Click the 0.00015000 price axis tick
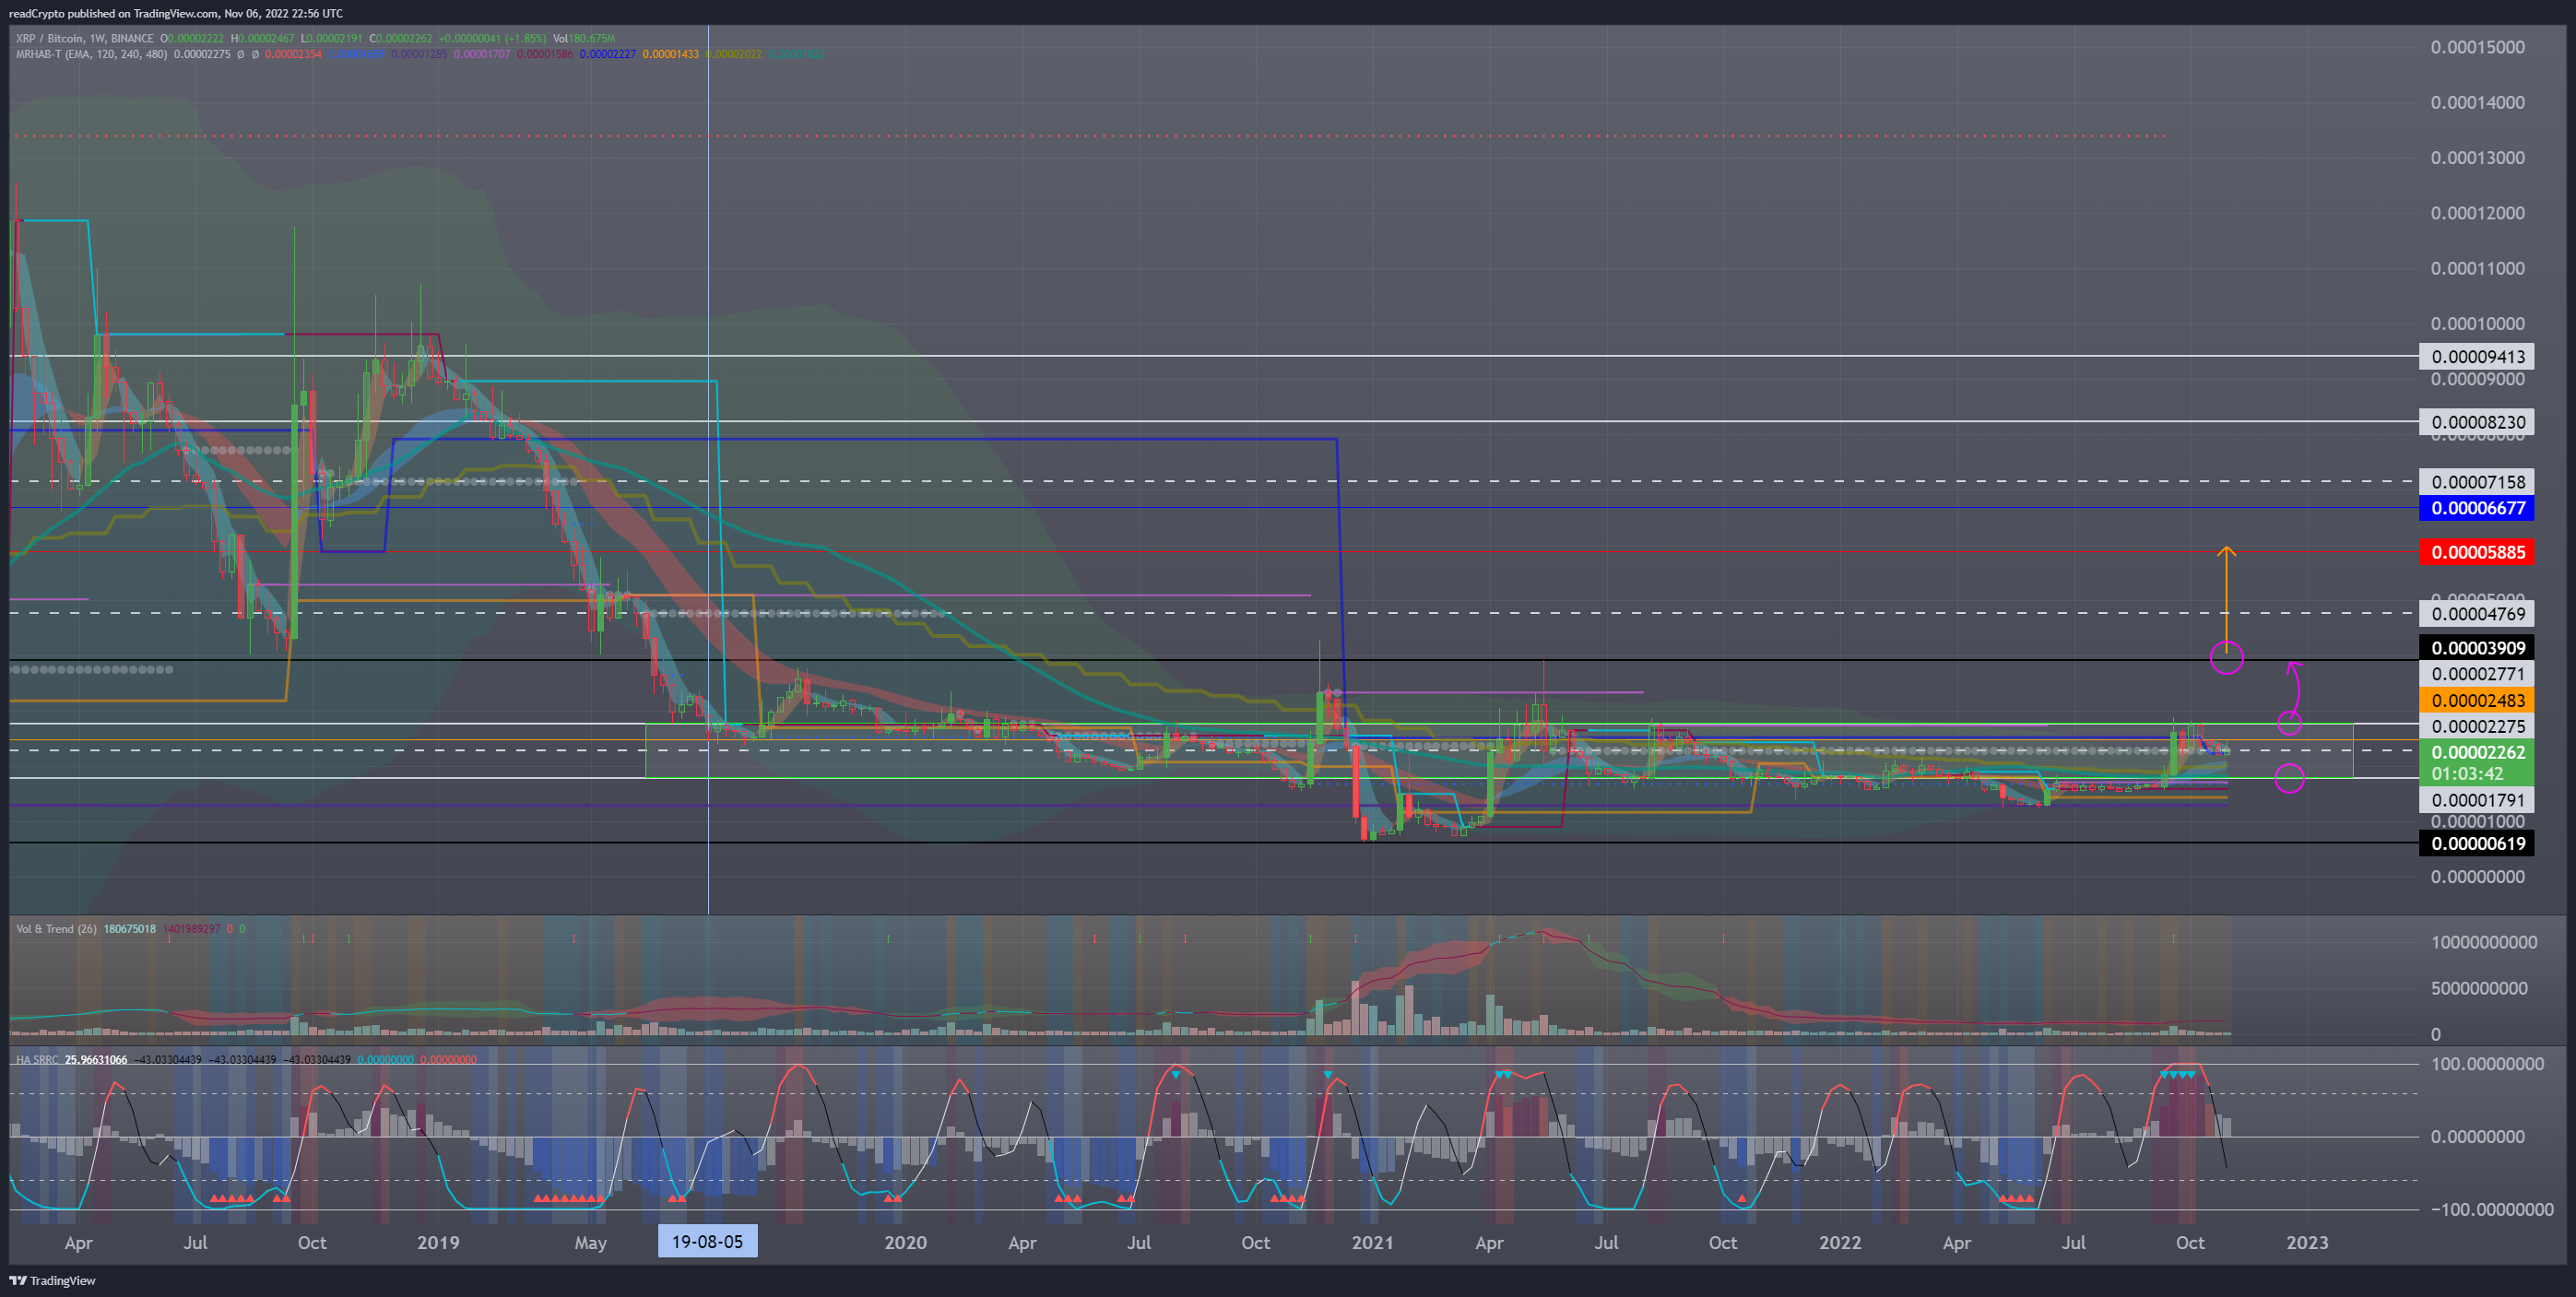This screenshot has width=2576, height=1297. (x=2477, y=48)
